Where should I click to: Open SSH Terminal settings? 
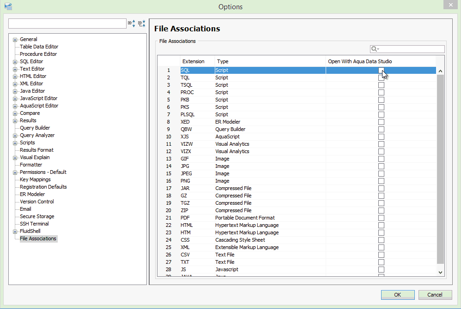click(x=34, y=224)
